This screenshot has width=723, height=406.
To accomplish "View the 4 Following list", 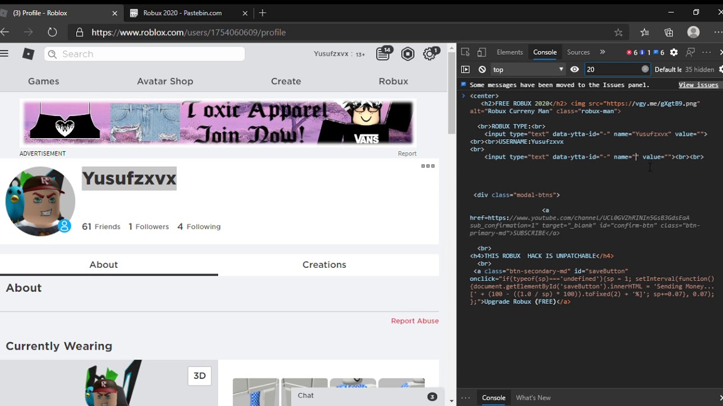I will click(x=199, y=226).
